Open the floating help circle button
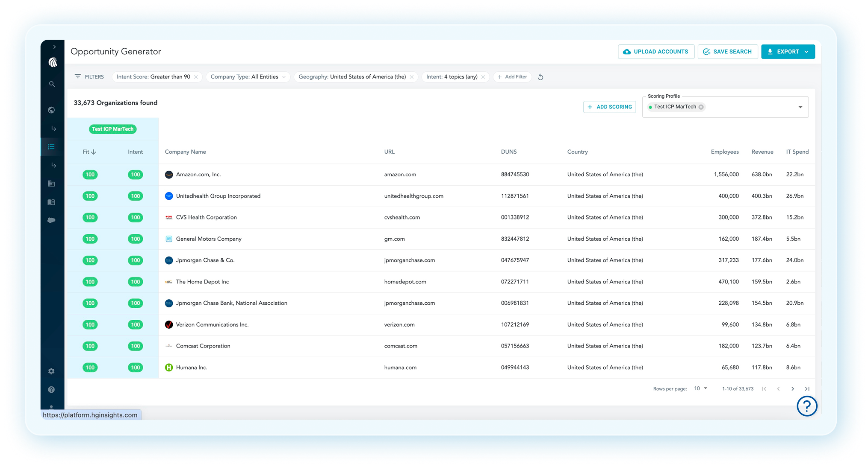868x467 pixels. [807, 406]
